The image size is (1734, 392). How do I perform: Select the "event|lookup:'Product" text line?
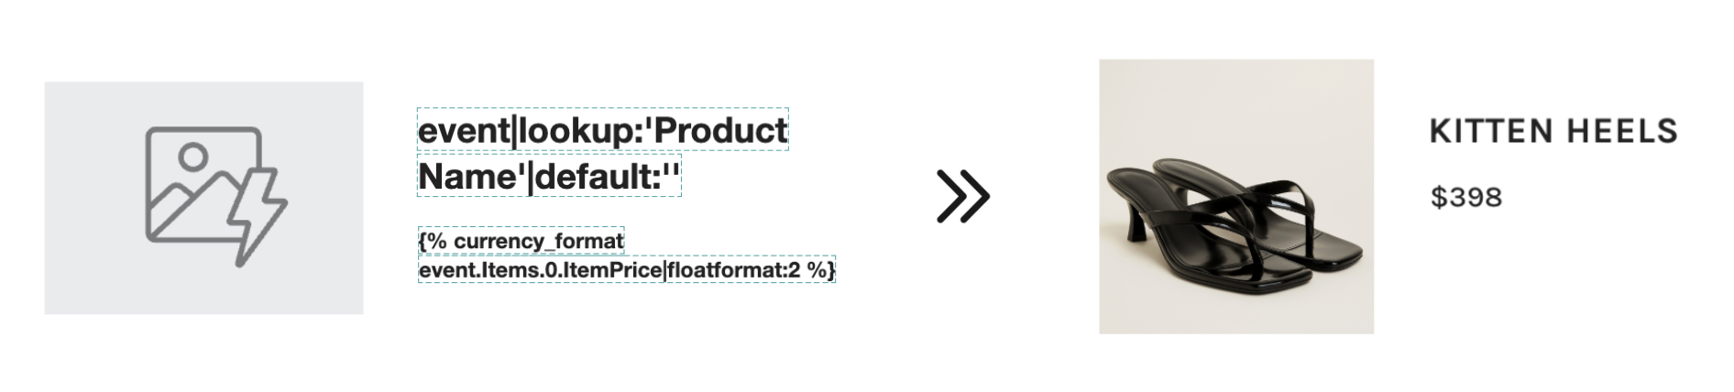[x=602, y=131]
